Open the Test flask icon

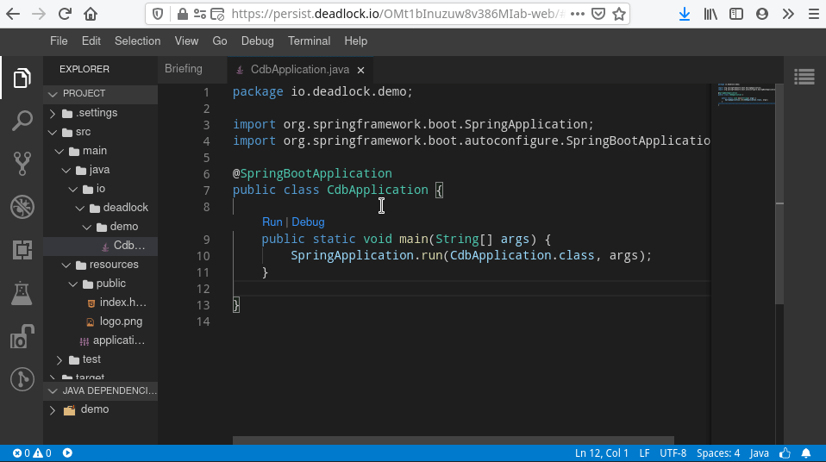click(x=22, y=293)
